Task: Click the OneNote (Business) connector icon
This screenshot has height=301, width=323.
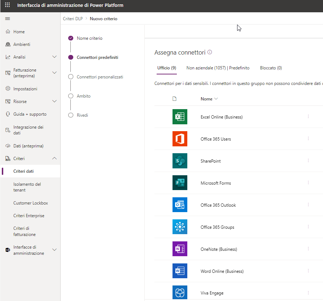Action: pyautogui.click(x=180, y=249)
